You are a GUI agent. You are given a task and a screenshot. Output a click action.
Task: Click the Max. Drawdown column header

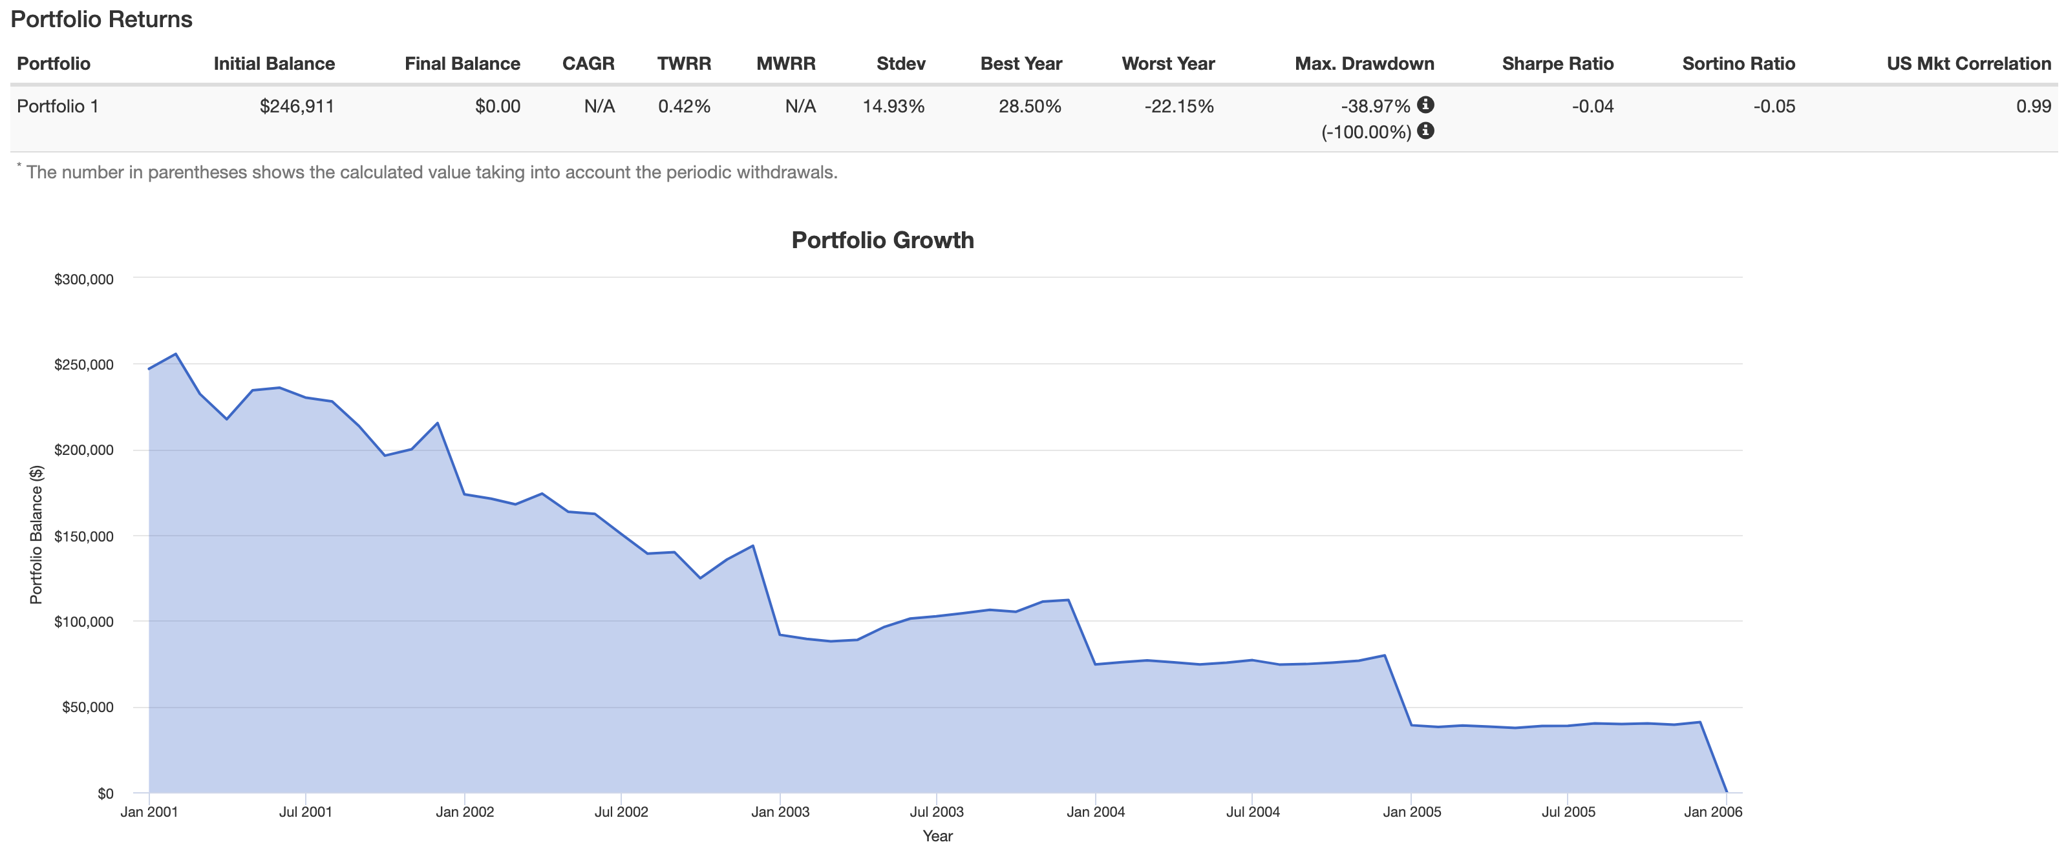pos(1363,63)
